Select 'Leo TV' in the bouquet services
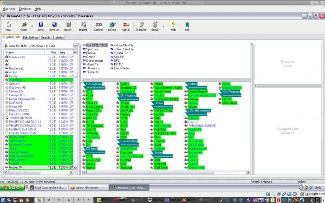Viewport: 325px width, 203px height. click(x=227, y=99)
